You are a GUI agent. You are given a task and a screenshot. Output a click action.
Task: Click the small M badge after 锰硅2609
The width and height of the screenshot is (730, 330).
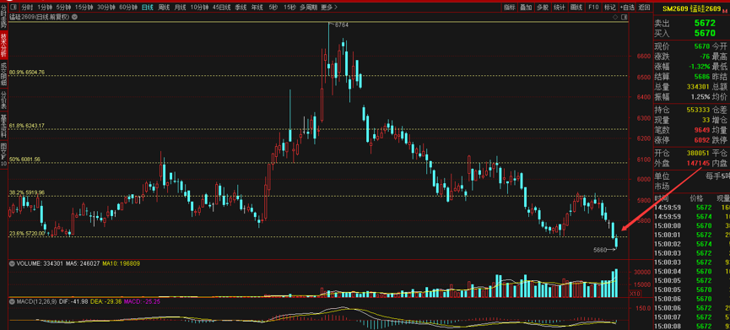[x=725, y=10]
